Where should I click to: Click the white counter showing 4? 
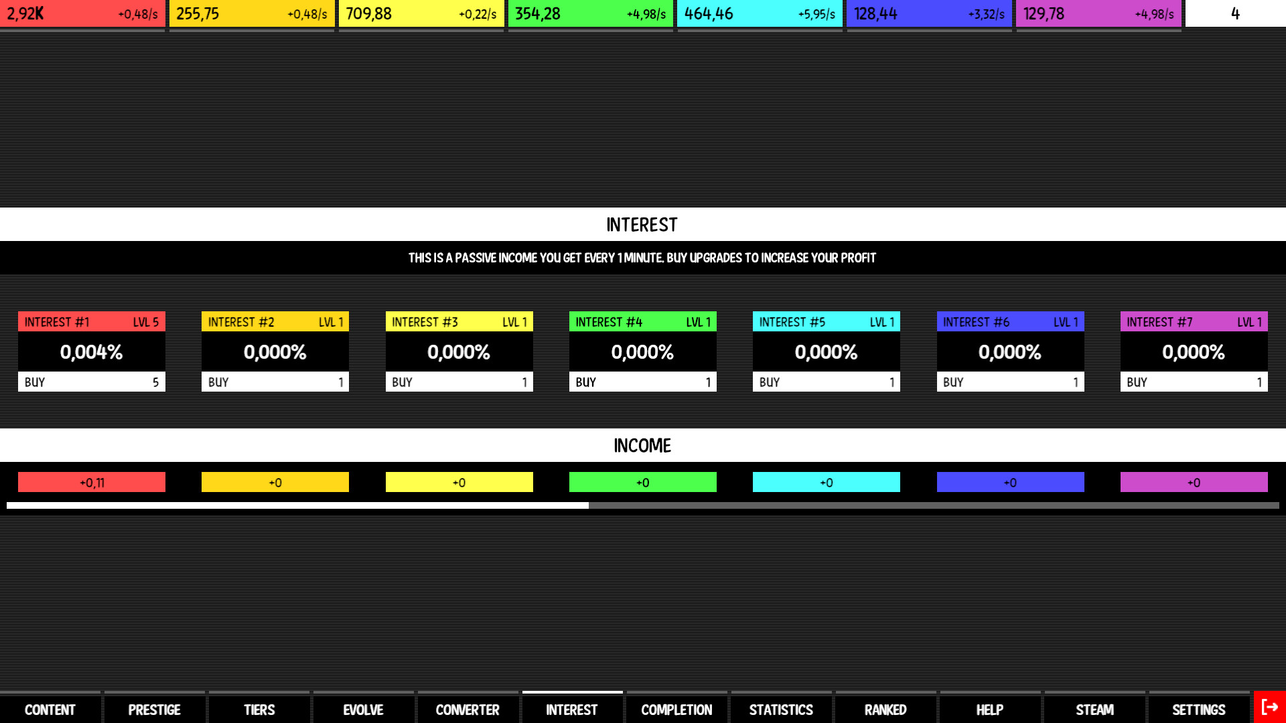coord(1236,13)
